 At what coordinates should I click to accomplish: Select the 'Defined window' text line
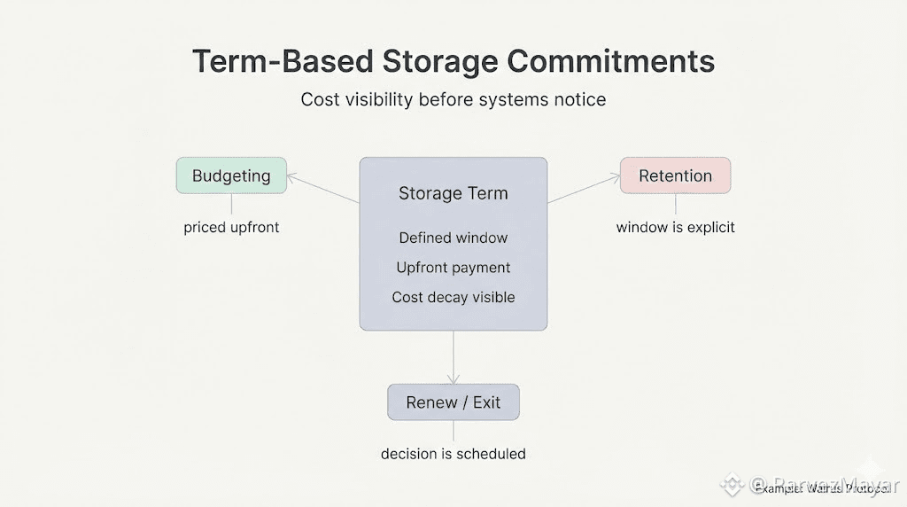(453, 238)
